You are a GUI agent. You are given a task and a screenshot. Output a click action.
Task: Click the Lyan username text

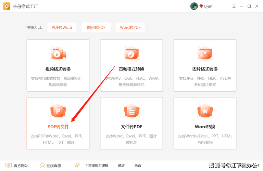coord(208,6)
